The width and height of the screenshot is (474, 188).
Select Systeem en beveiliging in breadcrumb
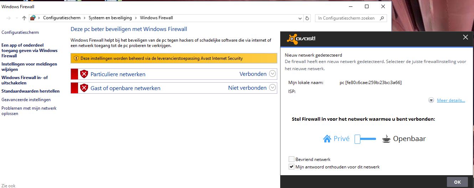110,18
